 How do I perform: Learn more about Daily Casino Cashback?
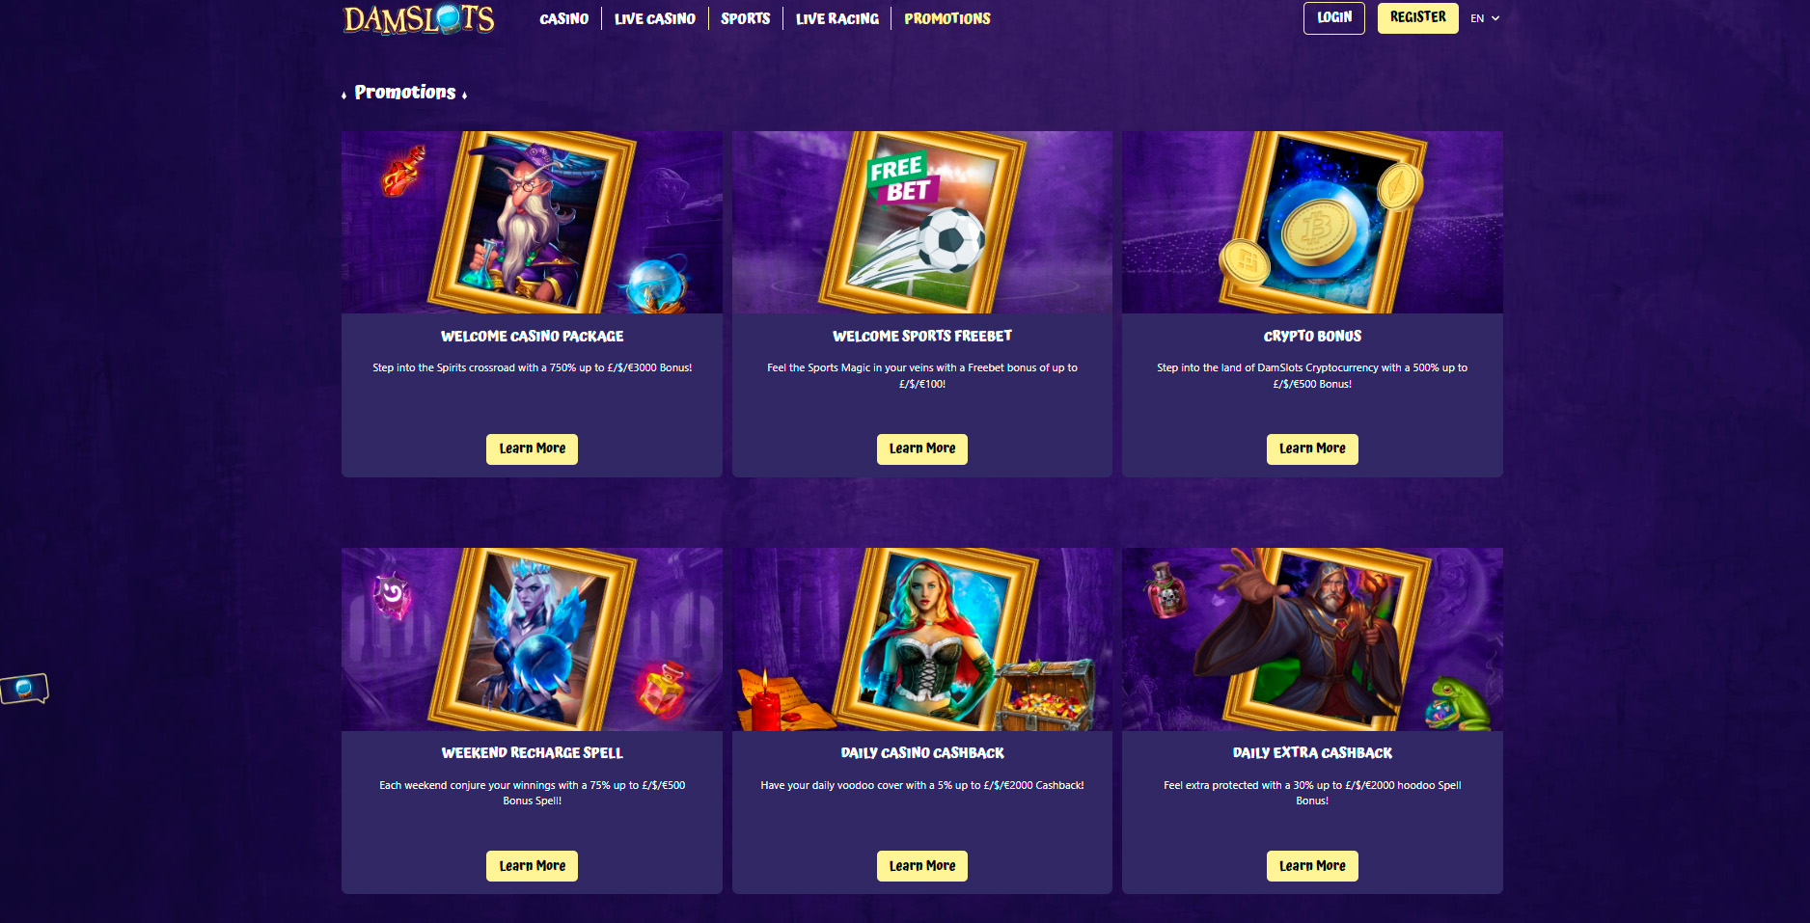pyautogui.click(x=921, y=866)
